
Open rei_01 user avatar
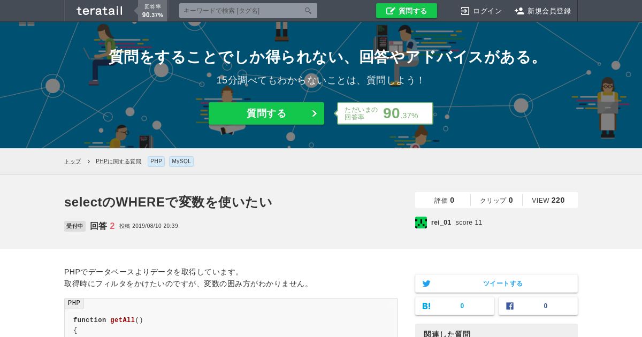(421, 223)
